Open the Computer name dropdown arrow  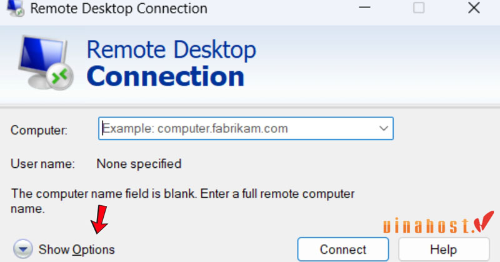(x=383, y=129)
